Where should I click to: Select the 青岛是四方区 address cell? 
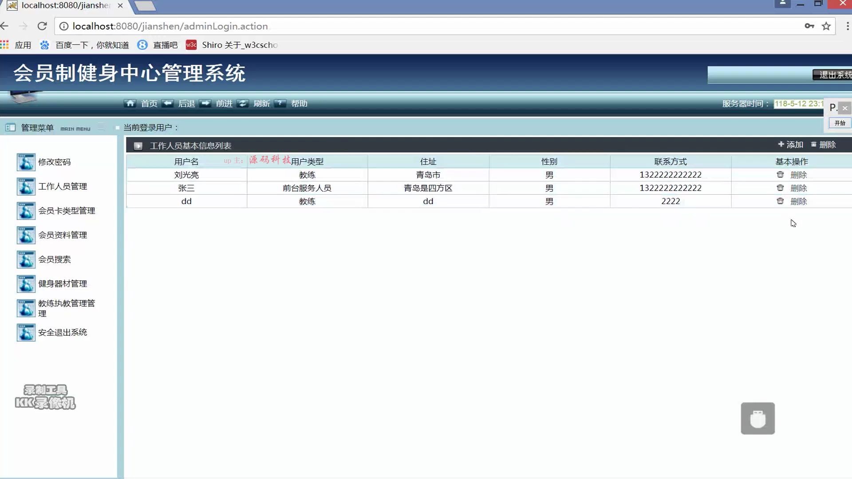pos(428,188)
